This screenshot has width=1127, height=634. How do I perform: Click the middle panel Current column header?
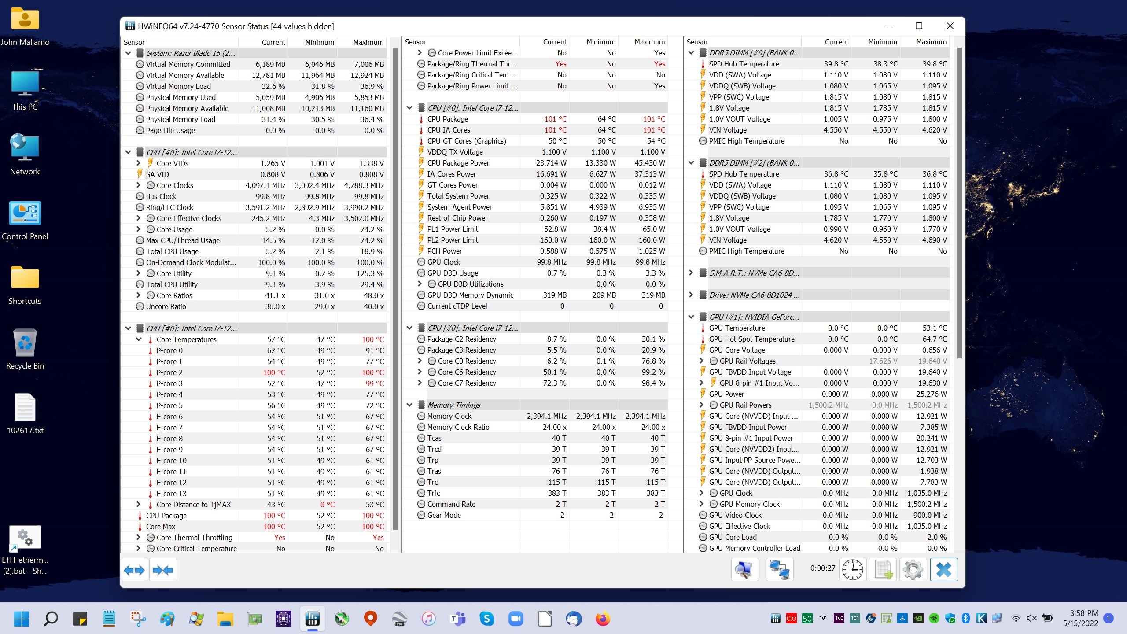545,42
